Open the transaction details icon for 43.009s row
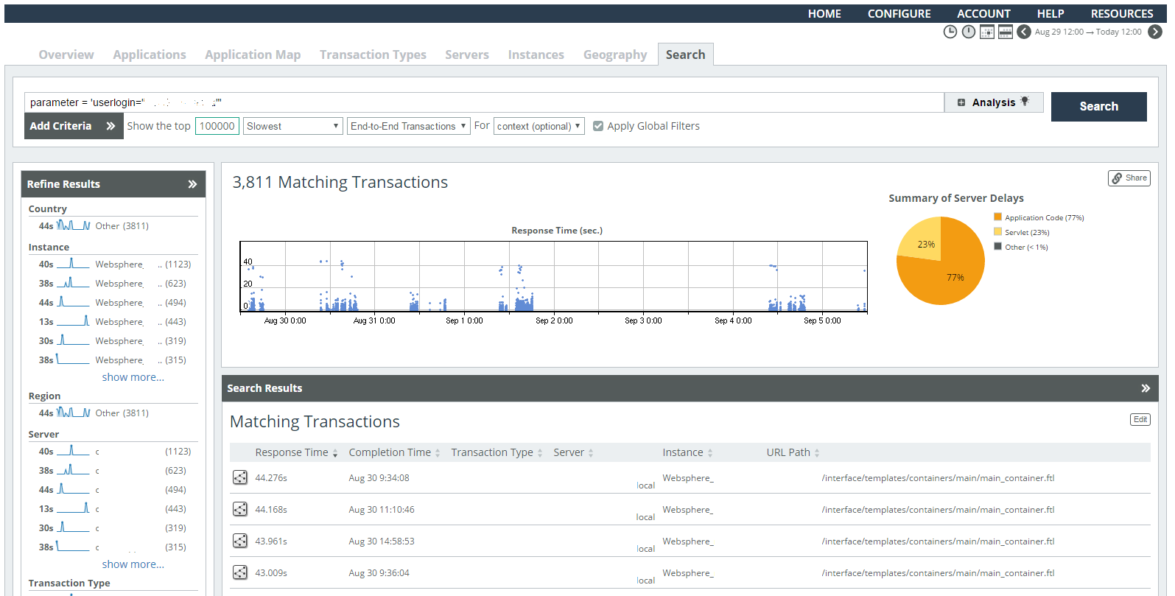1175x596 pixels. coord(240,572)
